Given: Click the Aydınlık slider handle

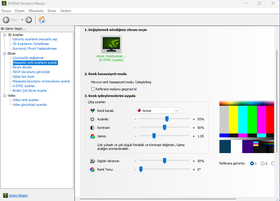Looking at the screenshot, I should pyautogui.click(x=167, y=119).
